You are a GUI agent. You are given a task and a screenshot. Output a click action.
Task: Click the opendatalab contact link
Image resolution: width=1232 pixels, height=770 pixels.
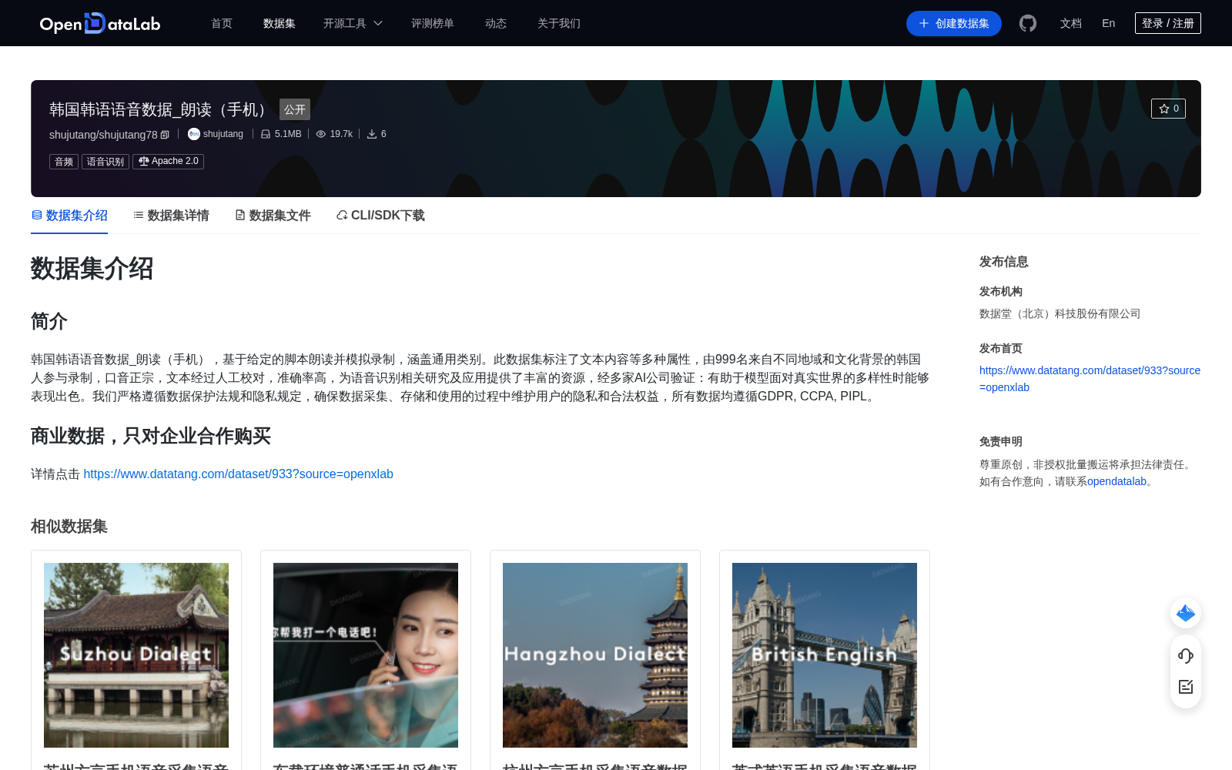[1116, 481]
